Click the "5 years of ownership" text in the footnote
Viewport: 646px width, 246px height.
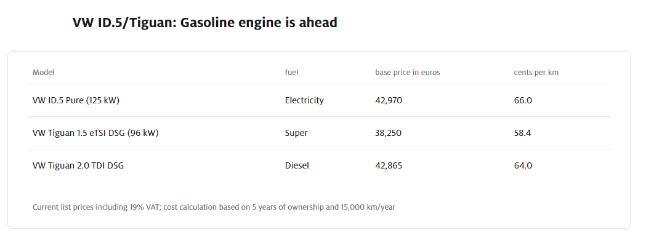[x=288, y=207]
